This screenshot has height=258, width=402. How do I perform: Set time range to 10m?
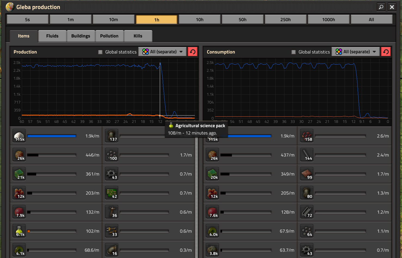coord(113,20)
